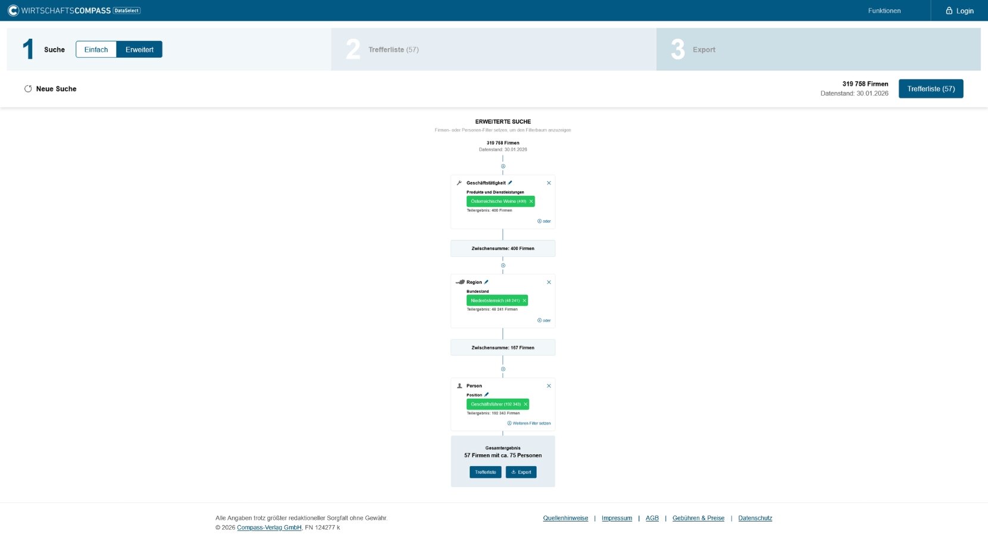The height and width of the screenshot is (556, 988).
Task: Click 'Weiteren Filter setzen' in Person card
Action: 529,424
